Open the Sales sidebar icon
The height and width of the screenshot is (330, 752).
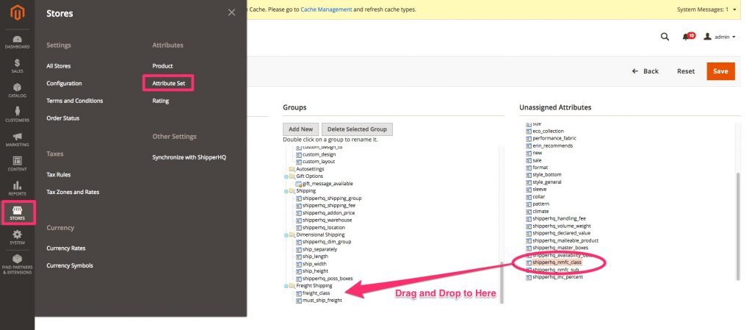[x=17, y=66]
